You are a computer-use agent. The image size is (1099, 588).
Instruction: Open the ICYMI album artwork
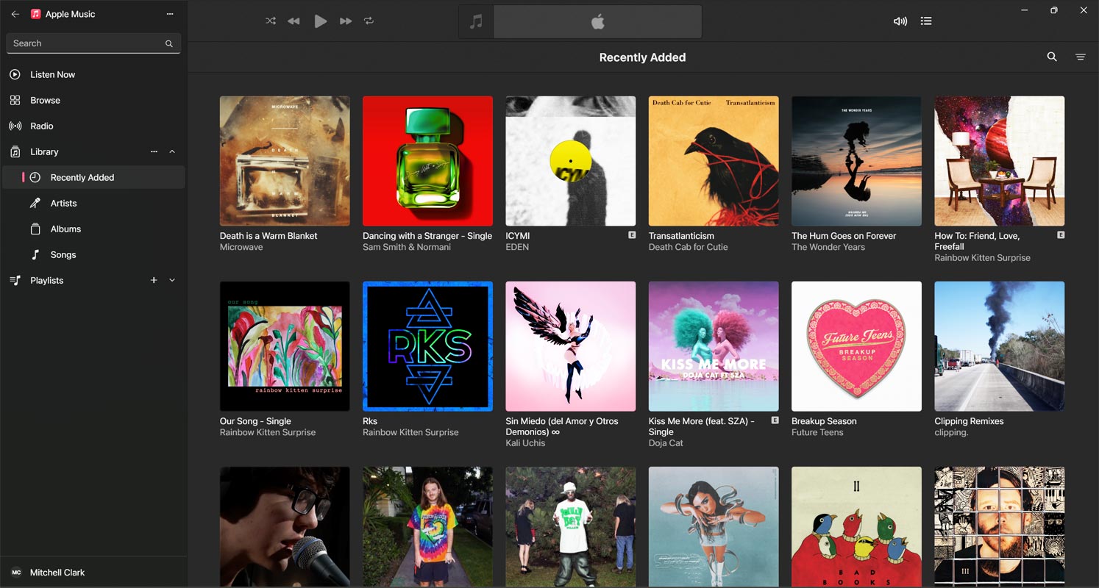coord(571,161)
